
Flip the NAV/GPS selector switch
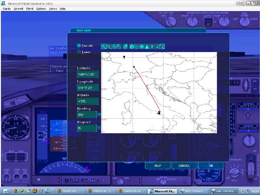[x=121, y=182]
